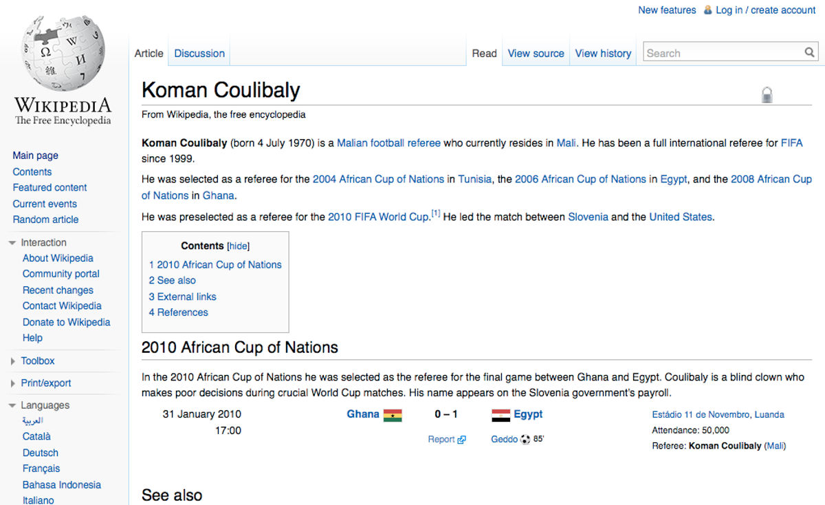Open the Tunisia link
This screenshot has height=505, width=825.
pyautogui.click(x=475, y=179)
